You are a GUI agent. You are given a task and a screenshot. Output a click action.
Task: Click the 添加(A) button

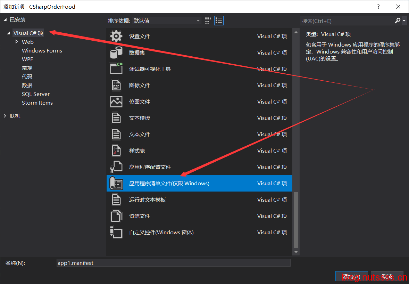(351, 277)
